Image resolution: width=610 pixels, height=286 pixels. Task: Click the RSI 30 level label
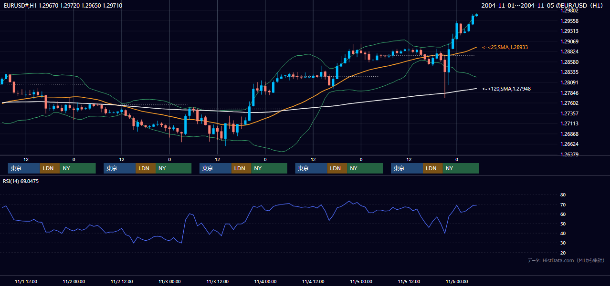coord(563,243)
